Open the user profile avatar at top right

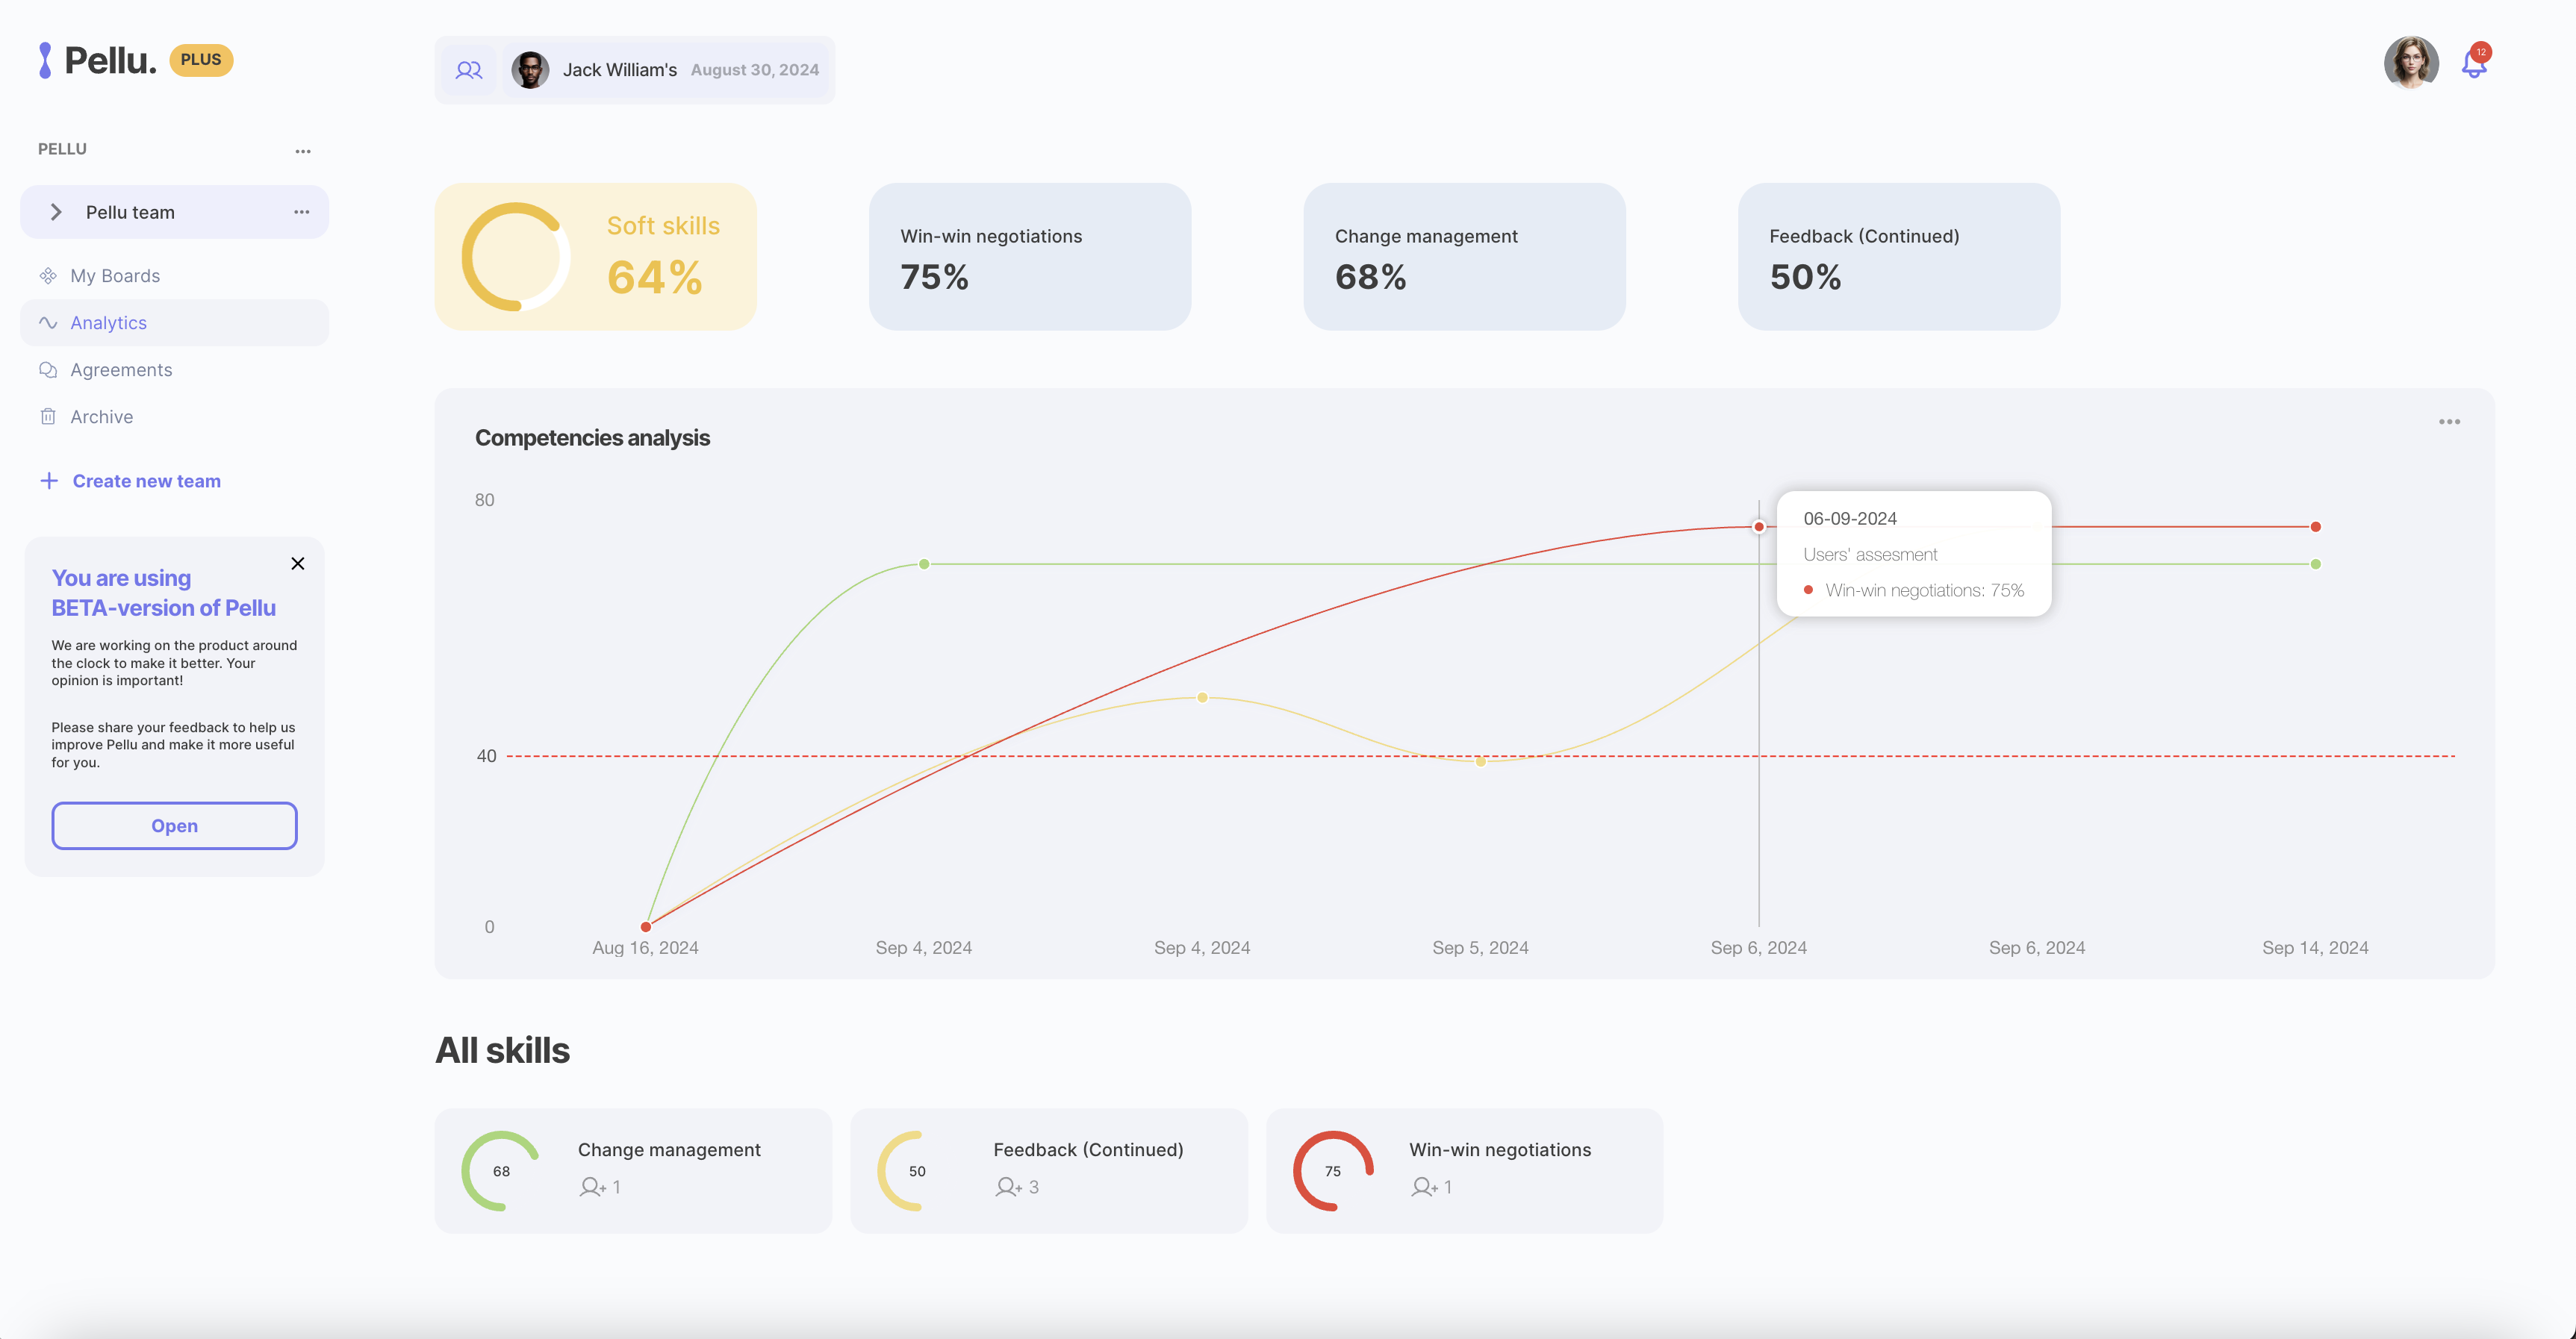click(x=2411, y=63)
